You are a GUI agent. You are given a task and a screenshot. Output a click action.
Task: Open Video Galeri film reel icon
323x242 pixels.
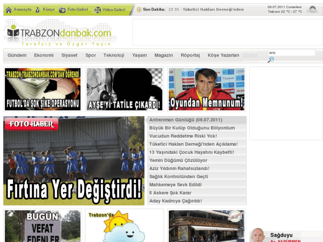(x=97, y=10)
